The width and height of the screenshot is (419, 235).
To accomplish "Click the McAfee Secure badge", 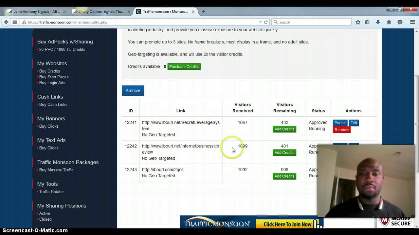I will point(395,222).
